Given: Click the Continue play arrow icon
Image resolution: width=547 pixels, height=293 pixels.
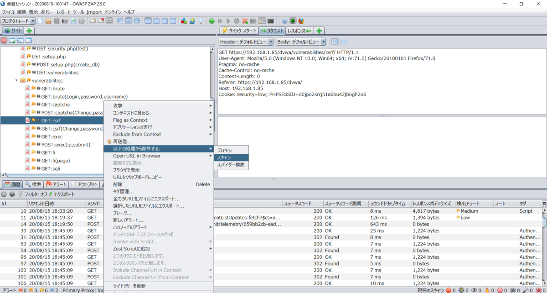Looking at the screenshot, I should [228, 21].
